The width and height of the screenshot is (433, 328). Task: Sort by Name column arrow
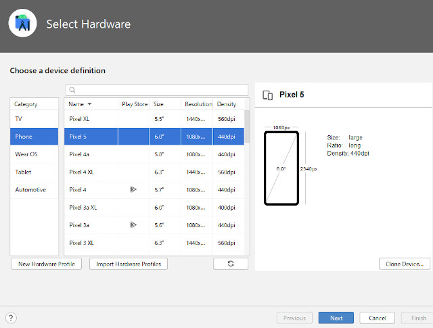(x=89, y=104)
